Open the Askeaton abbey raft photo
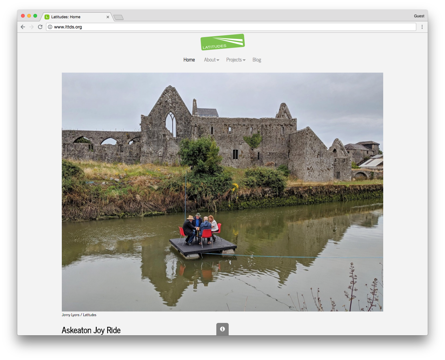The image size is (445, 360). coord(222,192)
